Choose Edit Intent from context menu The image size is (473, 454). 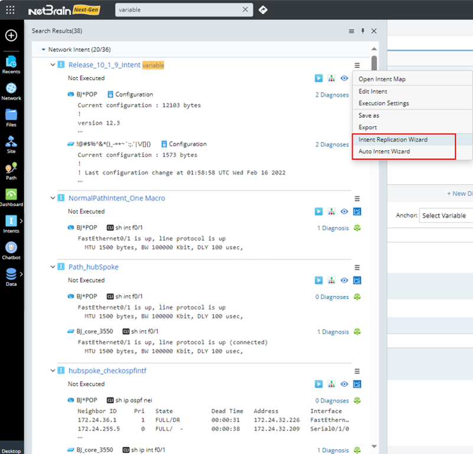tap(373, 91)
